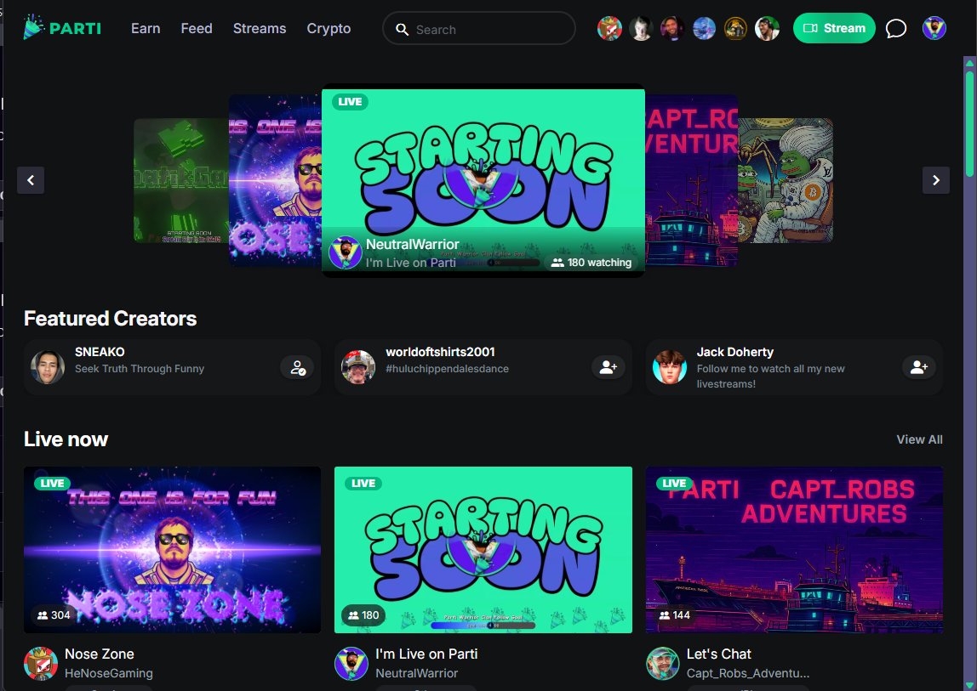The image size is (977, 691).
Task: Click NeutralWarrior avatar in featured carousel
Action: [346, 252]
